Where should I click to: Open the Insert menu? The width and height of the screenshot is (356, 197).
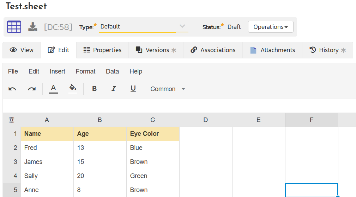point(58,71)
